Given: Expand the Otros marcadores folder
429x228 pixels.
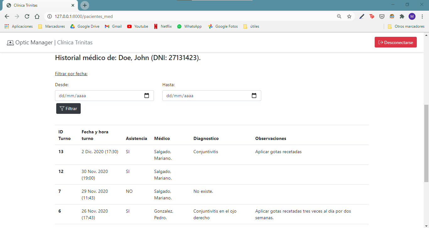Looking at the screenshot, I should [x=406, y=26].
